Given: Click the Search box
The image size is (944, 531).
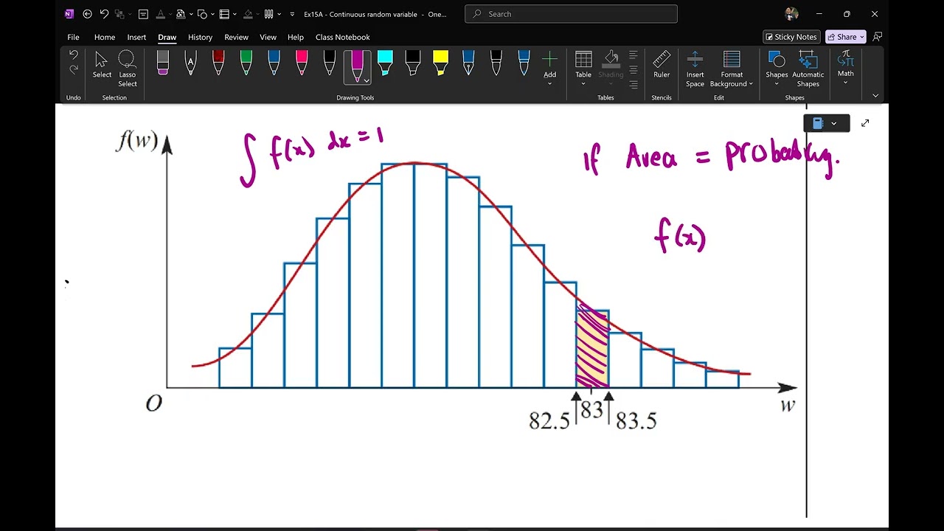Looking at the screenshot, I should pyautogui.click(x=571, y=14).
